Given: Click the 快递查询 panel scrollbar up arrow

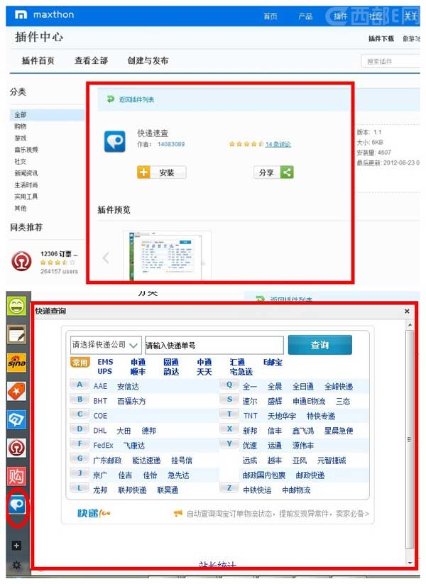Looking at the screenshot, I should (x=410, y=325).
